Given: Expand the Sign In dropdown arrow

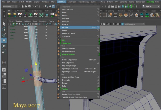Looking at the screenshot, I should [x=158, y=6].
